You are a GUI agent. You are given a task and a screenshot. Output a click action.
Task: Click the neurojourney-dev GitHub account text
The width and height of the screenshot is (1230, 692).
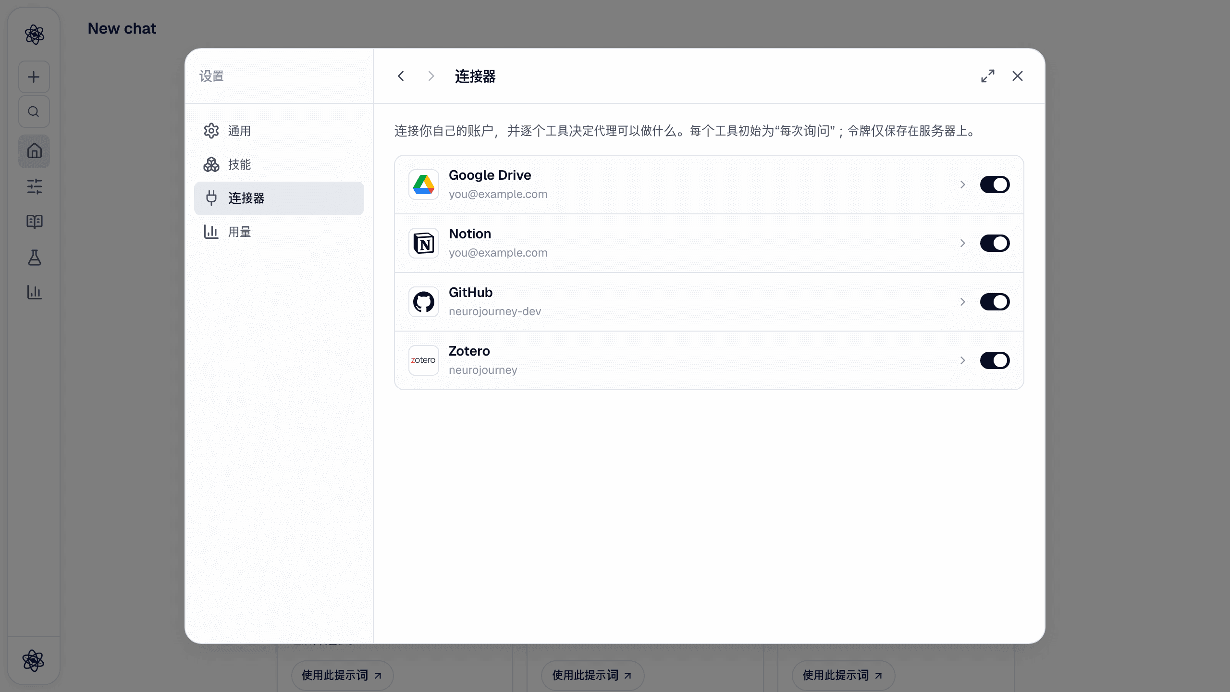coord(495,311)
